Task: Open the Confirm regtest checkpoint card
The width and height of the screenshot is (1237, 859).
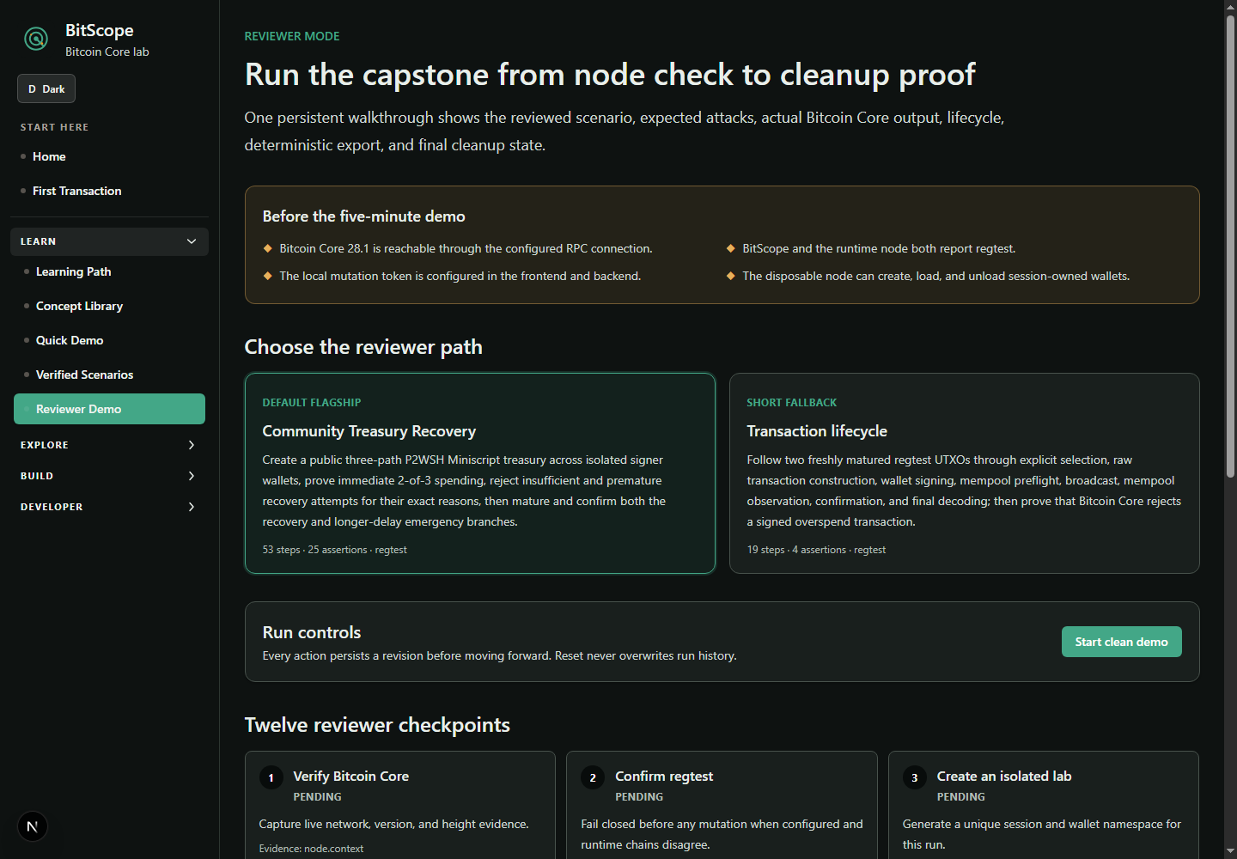Action: coord(722,805)
